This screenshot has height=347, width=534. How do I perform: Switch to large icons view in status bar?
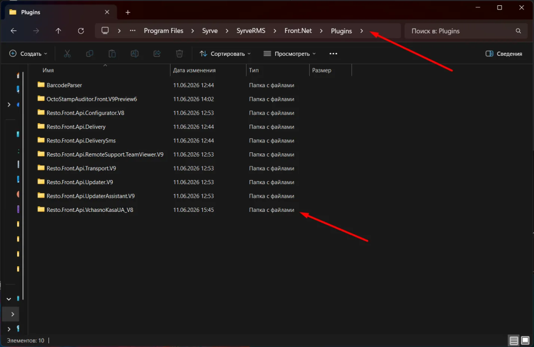525,340
